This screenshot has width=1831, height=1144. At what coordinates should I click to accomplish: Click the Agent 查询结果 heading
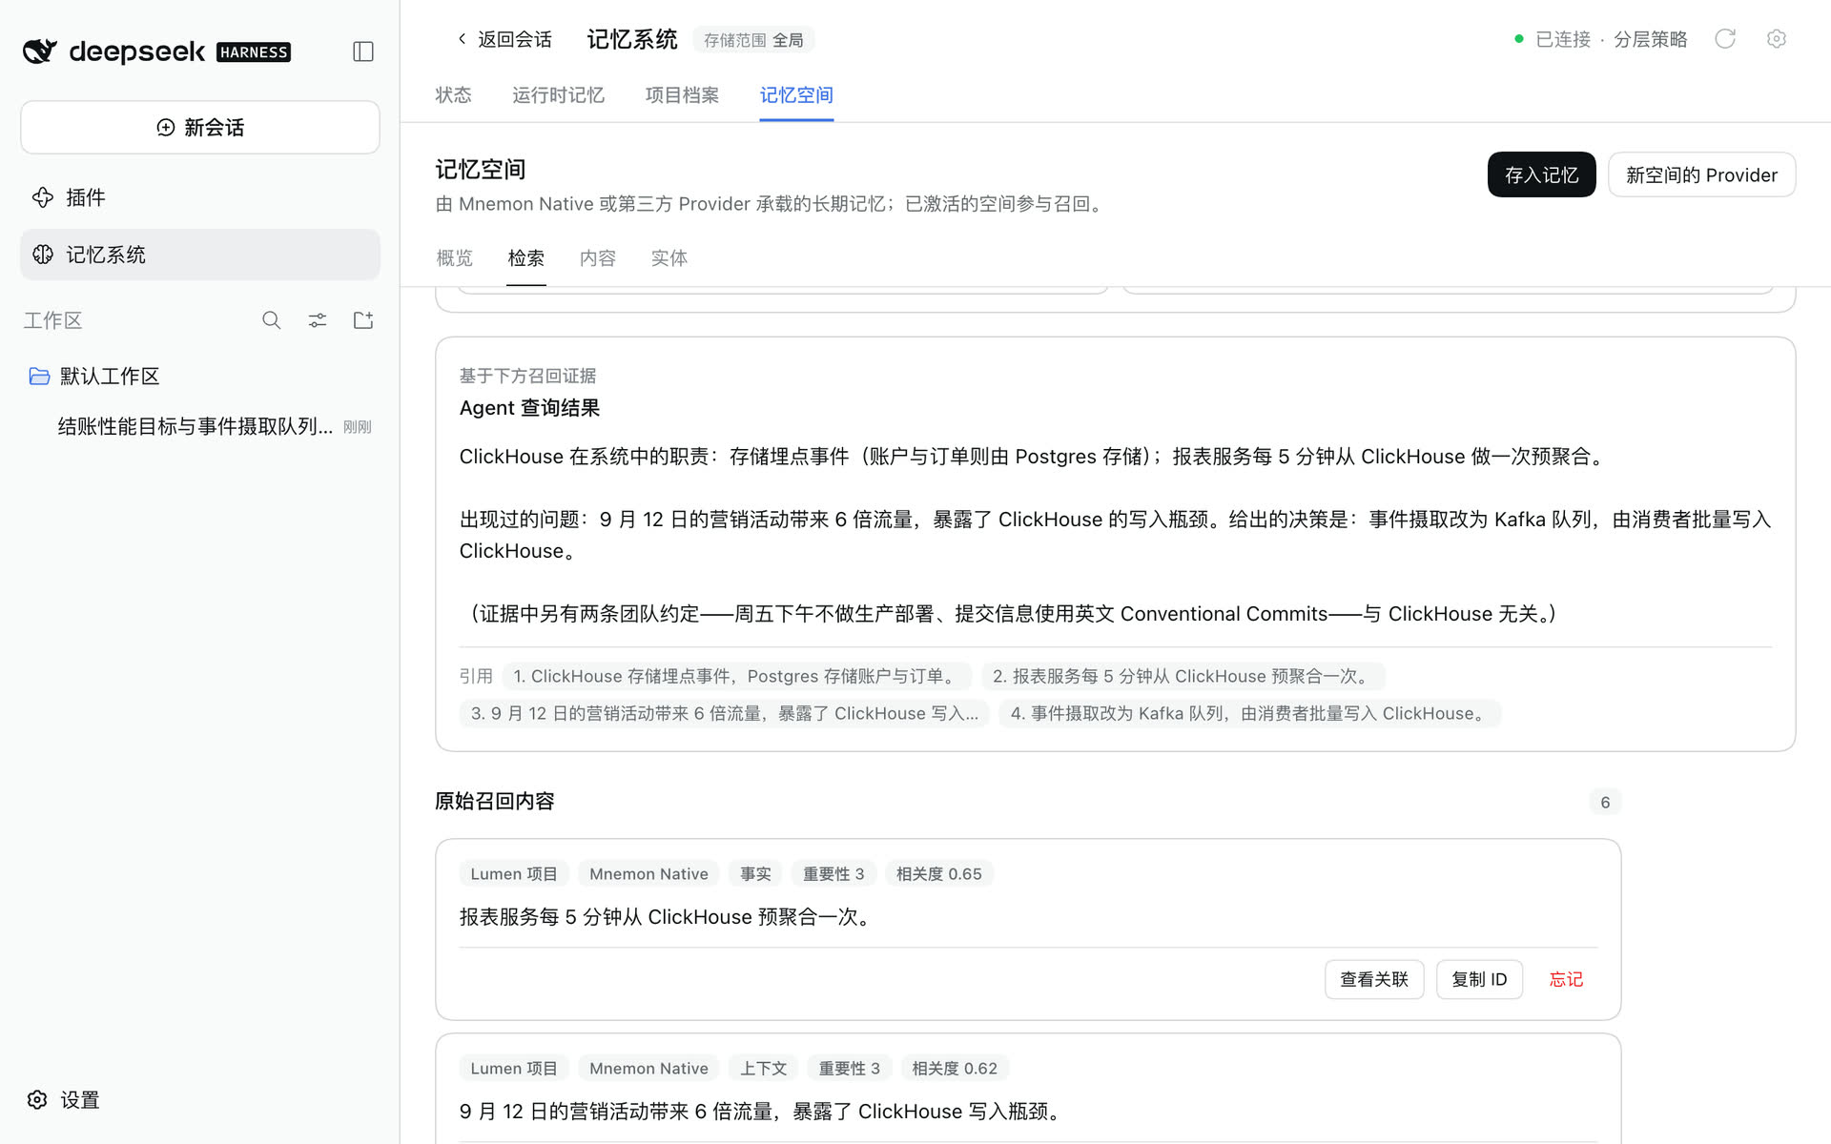coord(530,408)
